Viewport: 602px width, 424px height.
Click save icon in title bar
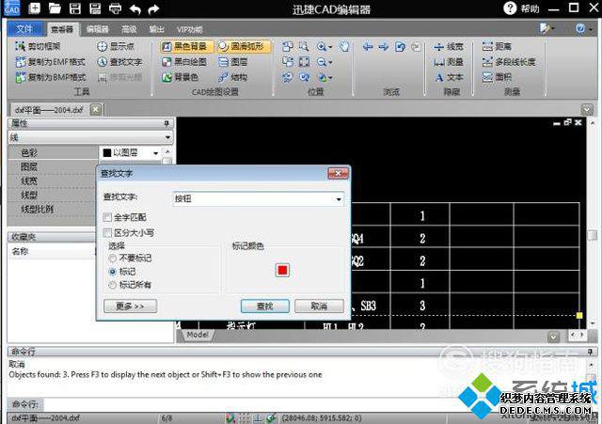click(75, 8)
